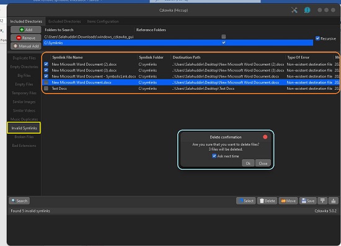The height and width of the screenshot is (246, 341).
Task: Start scan with Search button
Action: pyautogui.click(x=19, y=201)
